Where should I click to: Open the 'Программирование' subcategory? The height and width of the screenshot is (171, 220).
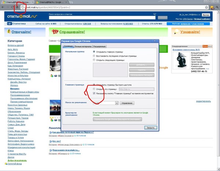click(20, 95)
